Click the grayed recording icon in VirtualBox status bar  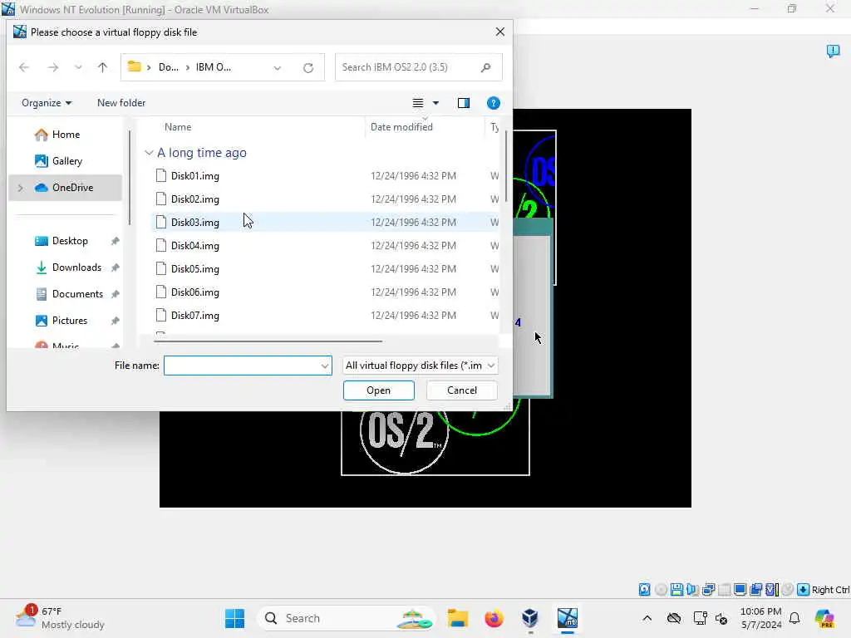[788, 589]
